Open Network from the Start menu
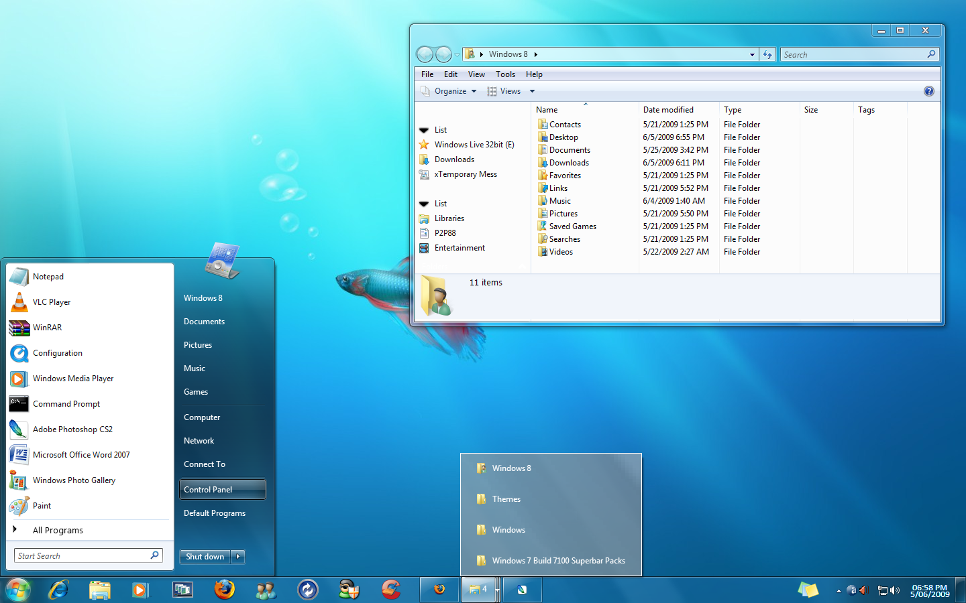 (223, 441)
